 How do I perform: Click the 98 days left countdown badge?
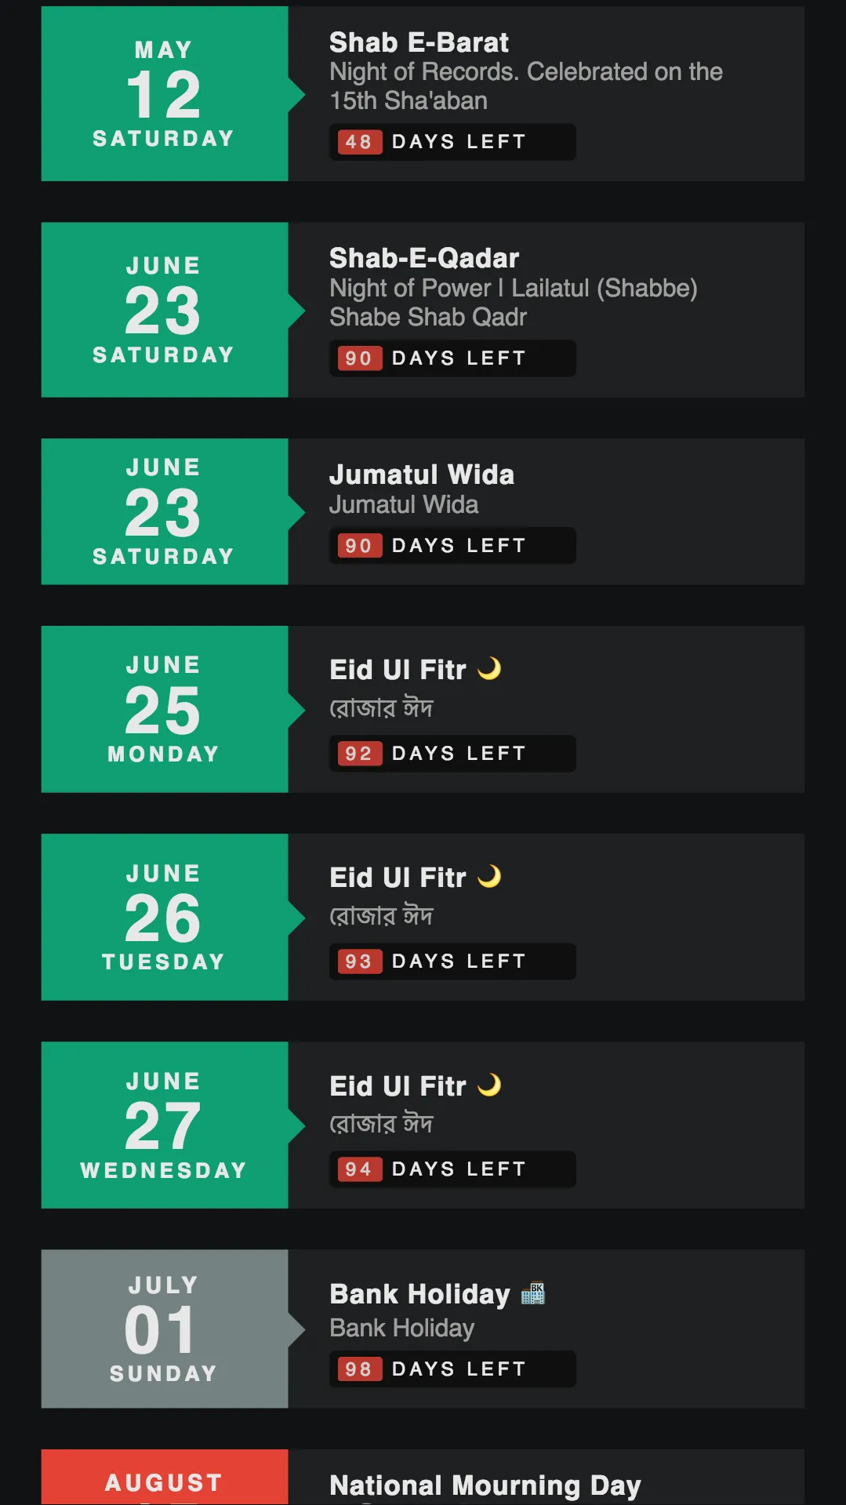tap(452, 1369)
